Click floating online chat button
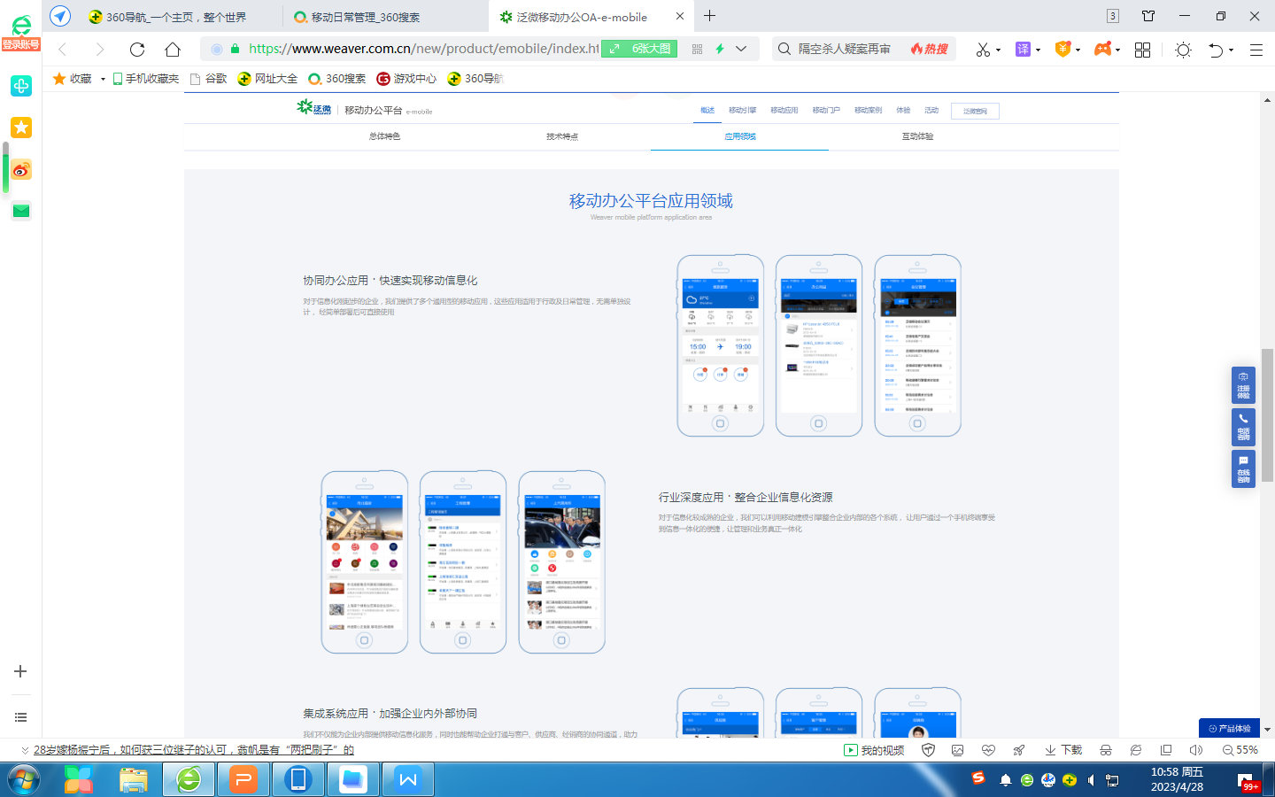 click(x=1243, y=468)
